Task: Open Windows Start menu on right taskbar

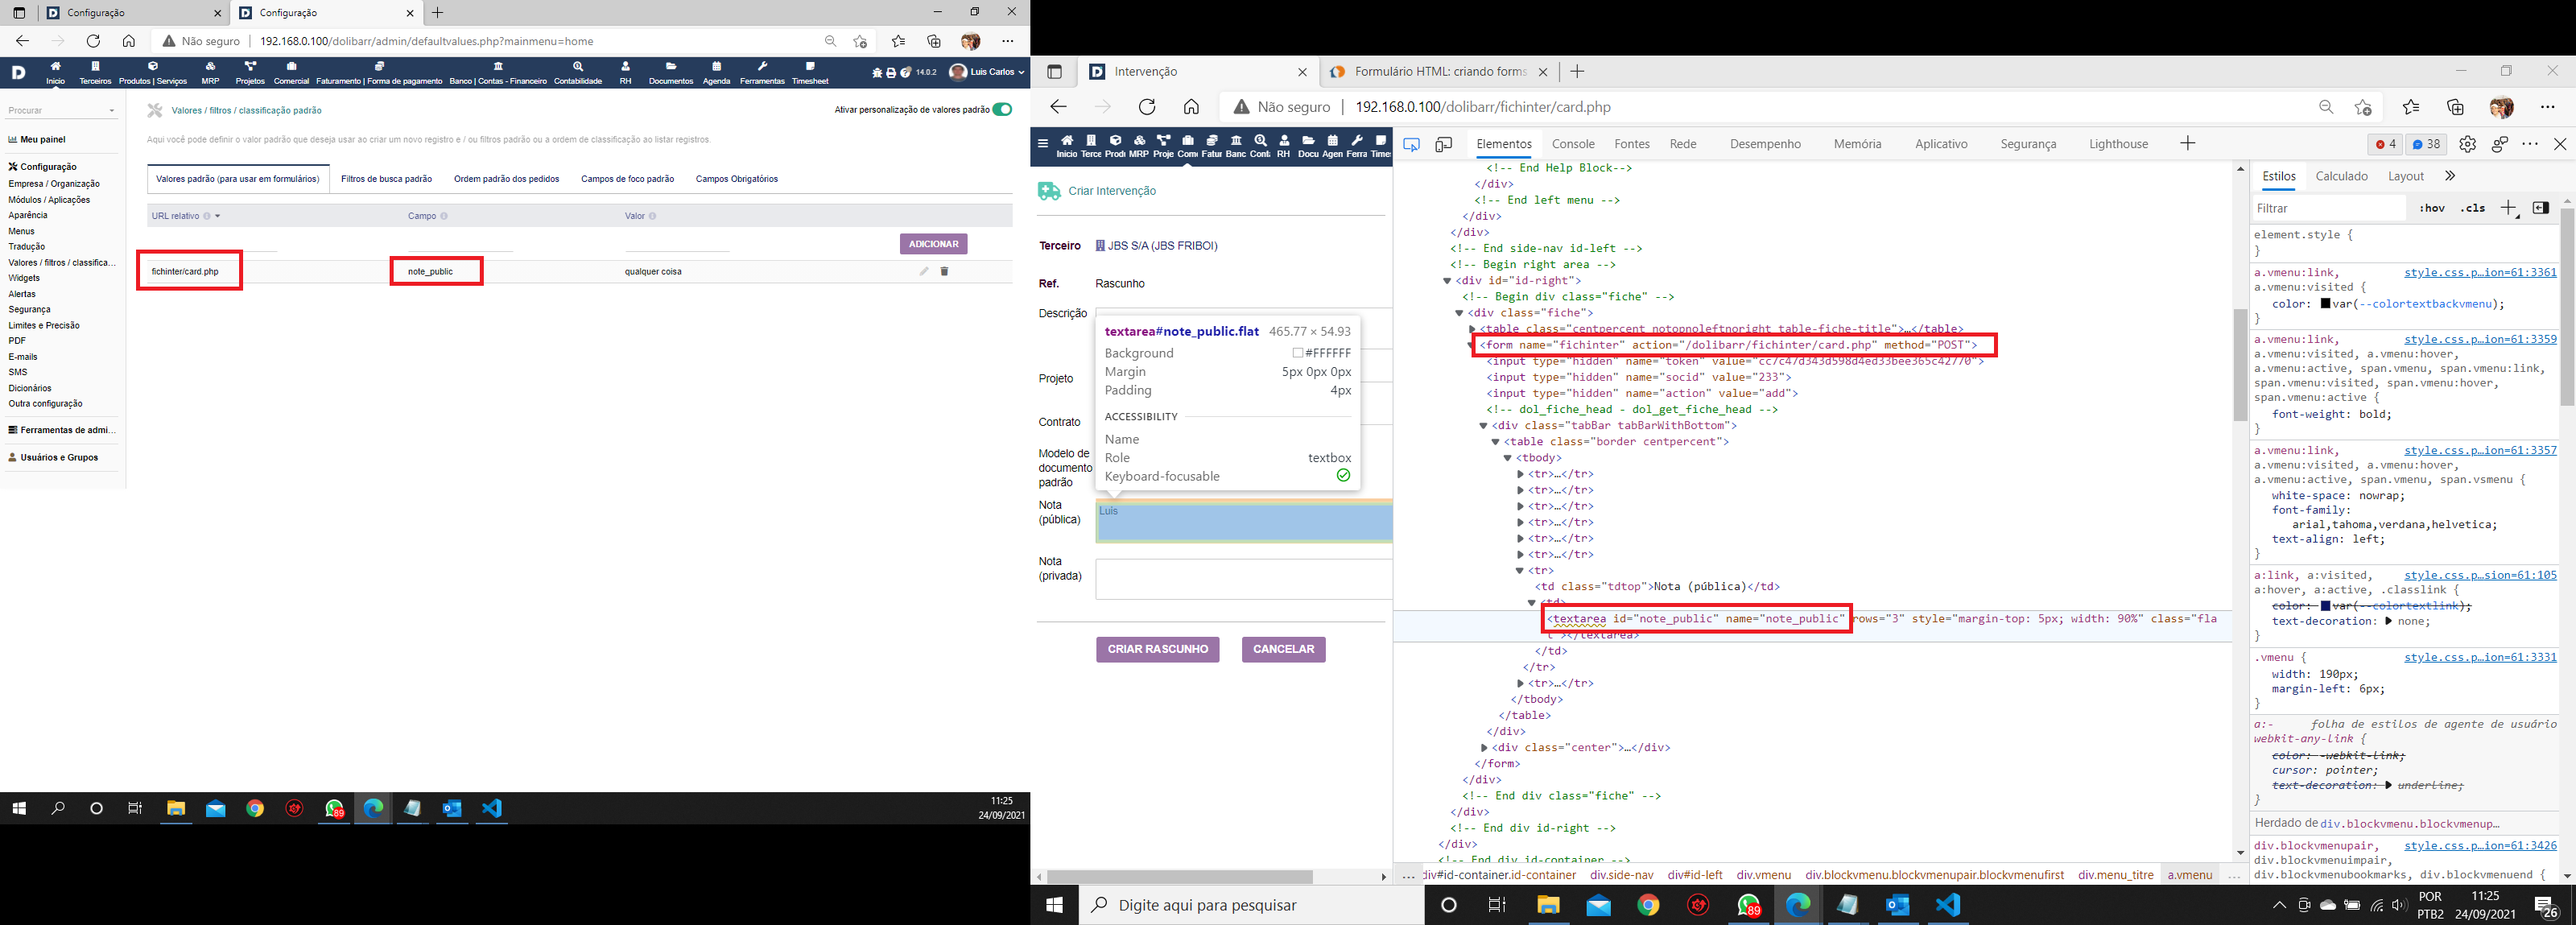Action: click(1054, 905)
